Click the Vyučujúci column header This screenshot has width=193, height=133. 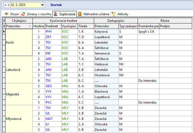coord(69,26)
